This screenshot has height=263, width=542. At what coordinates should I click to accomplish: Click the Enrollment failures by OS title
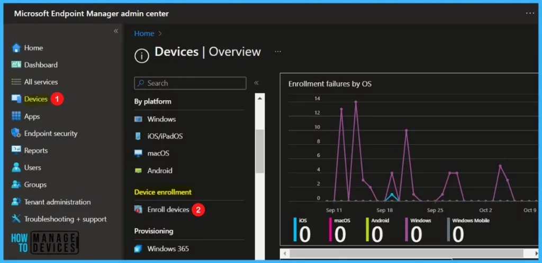(330, 84)
